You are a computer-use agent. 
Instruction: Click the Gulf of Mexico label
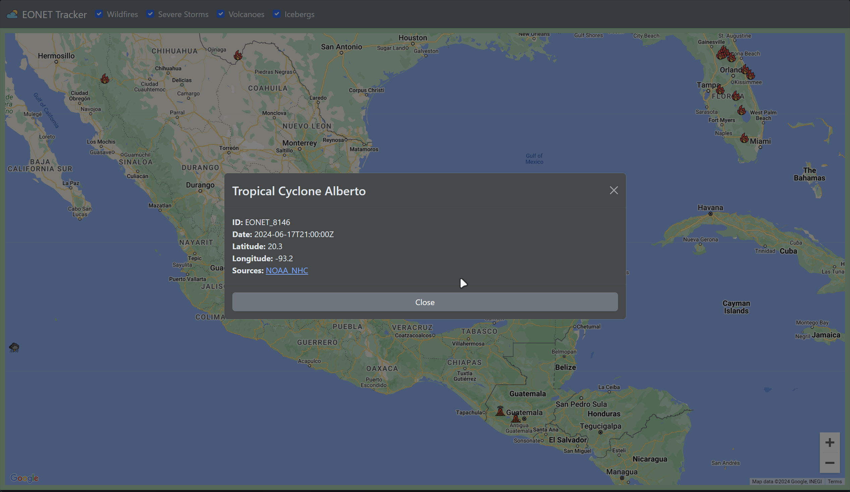[x=534, y=159]
